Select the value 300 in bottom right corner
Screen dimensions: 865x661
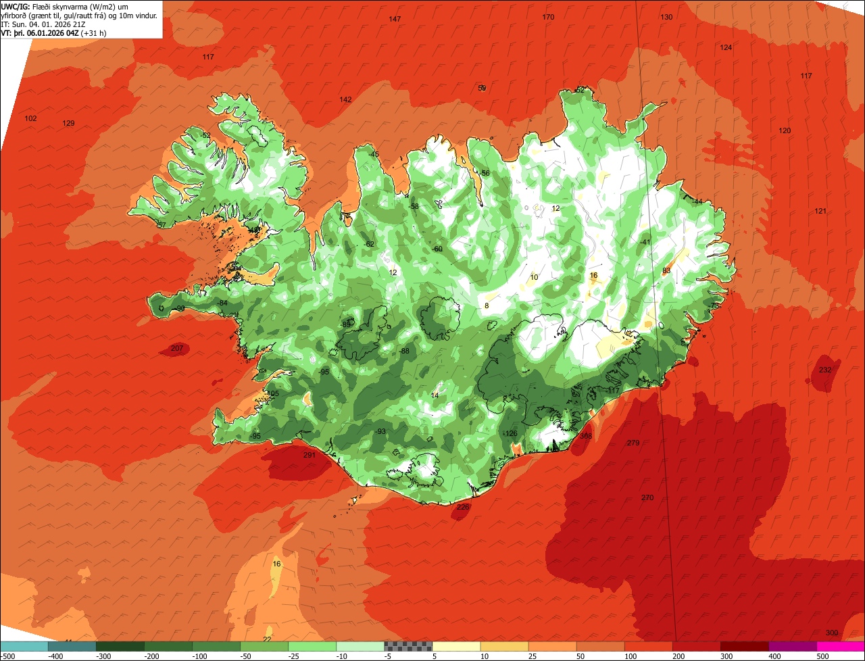pyautogui.click(x=832, y=633)
